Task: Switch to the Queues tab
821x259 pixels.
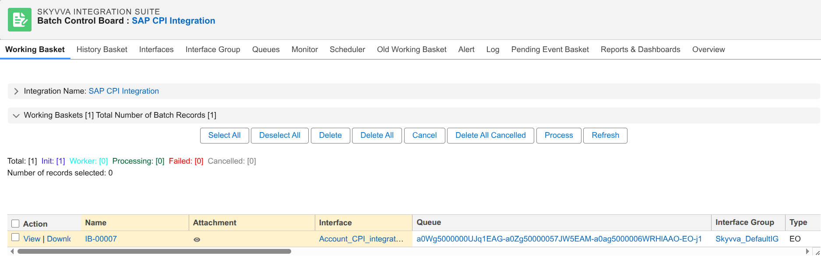Action: (x=266, y=49)
